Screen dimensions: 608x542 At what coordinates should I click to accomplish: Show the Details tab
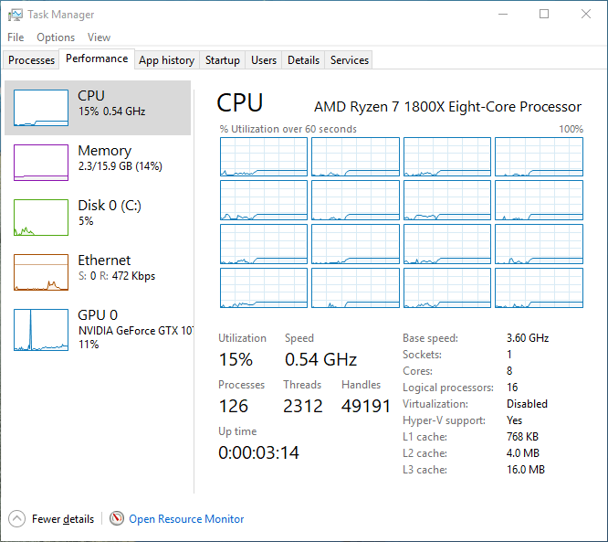(303, 60)
